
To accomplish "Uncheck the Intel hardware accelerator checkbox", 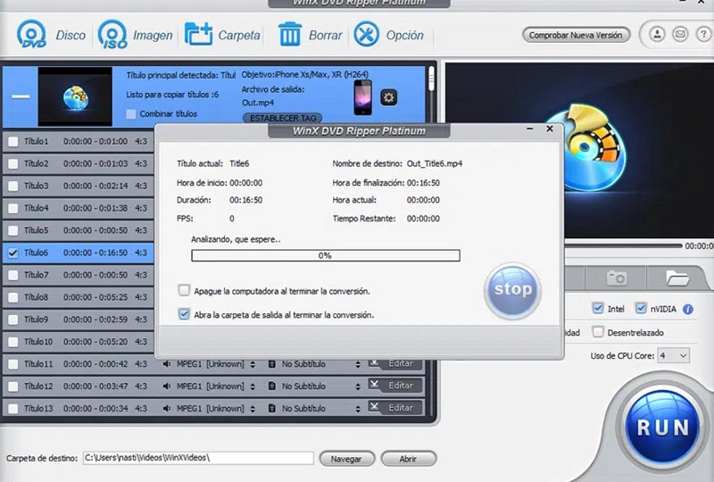I will (x=598, y=309).
